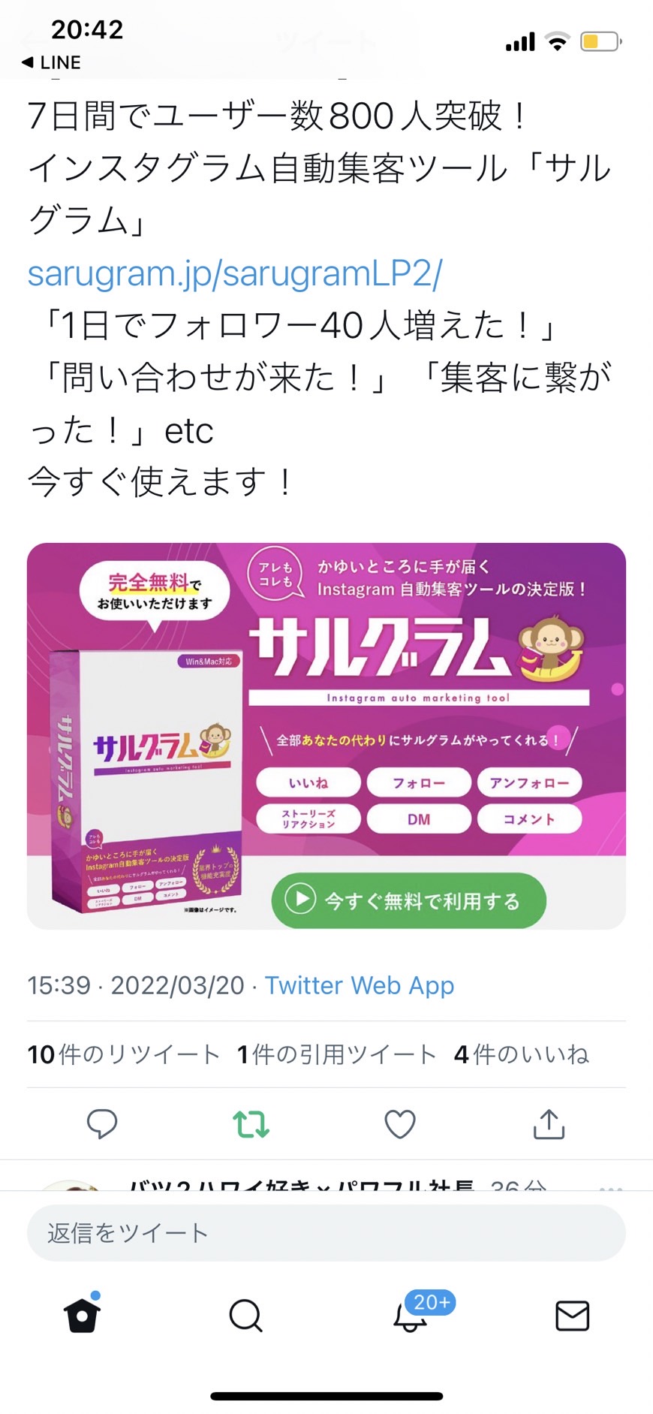View the 1件の引用ツイート list
653x1414 pixels.
(337, 1054)
